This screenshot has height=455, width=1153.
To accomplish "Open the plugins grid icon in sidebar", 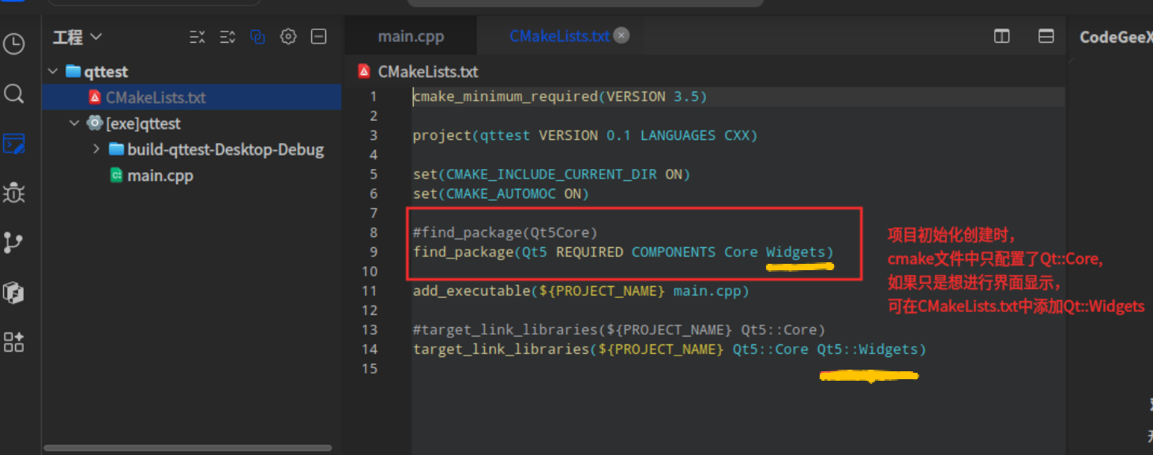I will [14, 342].
